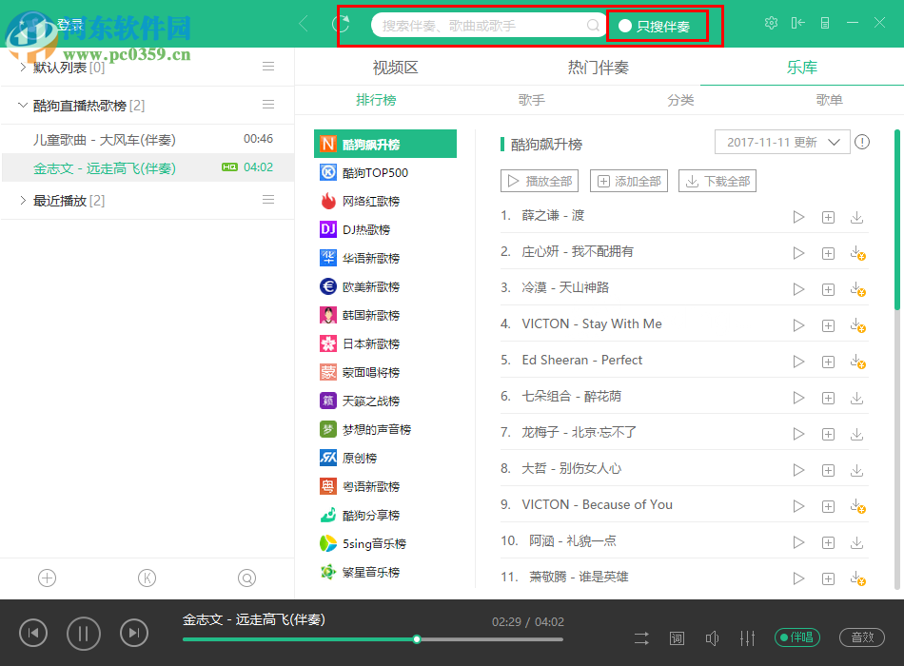Open the settings gear in title bar
This screenshot has height=666, width=904.
coord(771,23)
